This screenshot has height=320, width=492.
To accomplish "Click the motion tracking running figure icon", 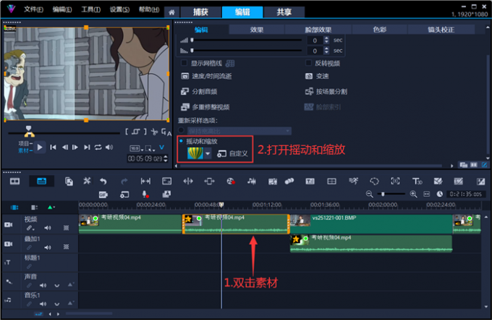I will (353, 181).
